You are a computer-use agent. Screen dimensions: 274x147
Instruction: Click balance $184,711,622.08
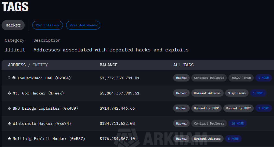click(x=117, y=124)
